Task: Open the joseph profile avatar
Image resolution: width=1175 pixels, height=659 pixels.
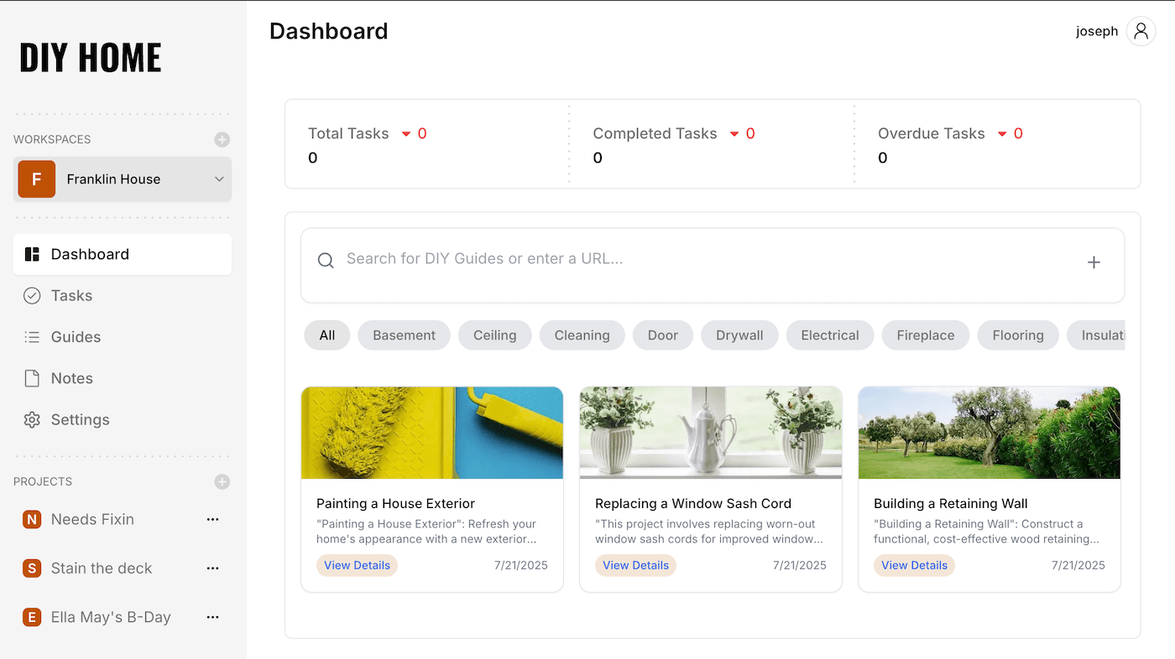Action: [x=1141, y=30]
